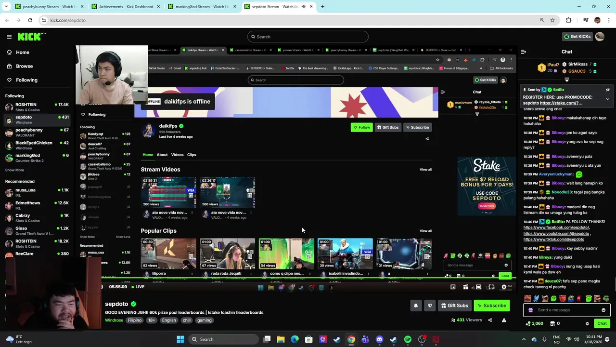
Task: Click the Windrose category link
Action: pyautogui.click(x=114, y=320)
